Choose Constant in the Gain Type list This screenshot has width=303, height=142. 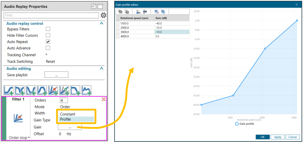tap(76, 114)
